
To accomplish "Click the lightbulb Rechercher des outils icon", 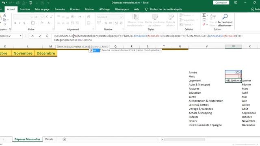I will pyautogui.click(x=146, y=9).
